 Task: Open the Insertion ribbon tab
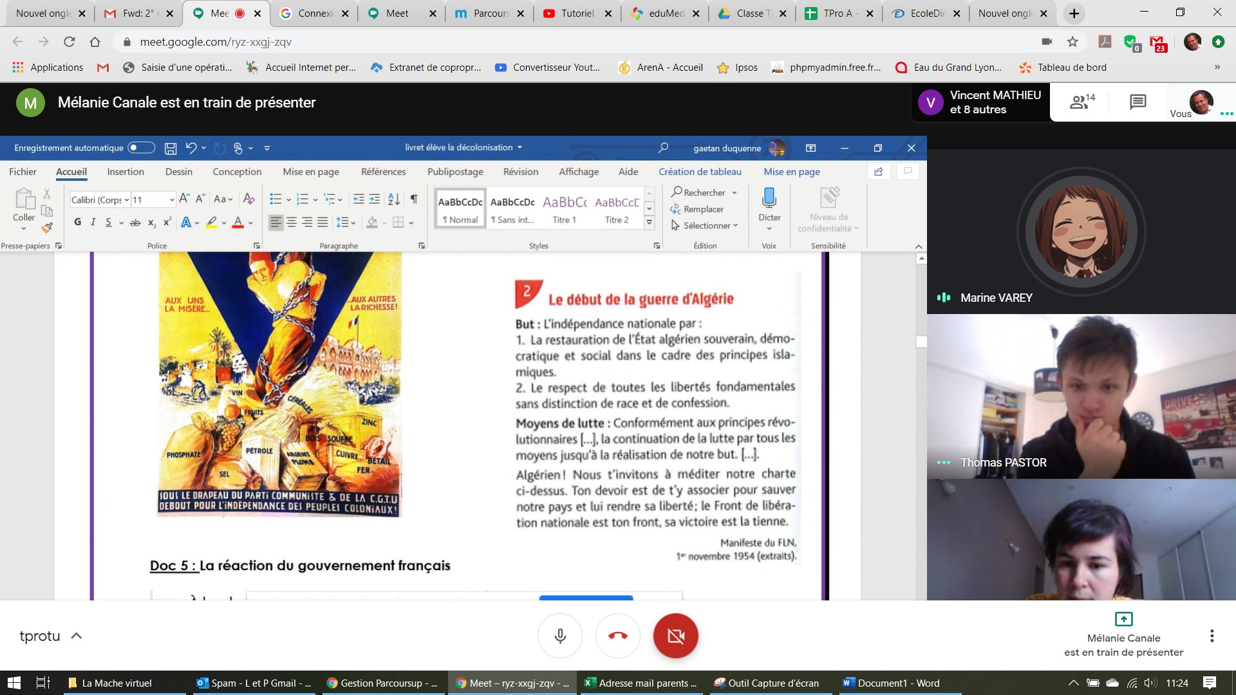tap(126, 172)
